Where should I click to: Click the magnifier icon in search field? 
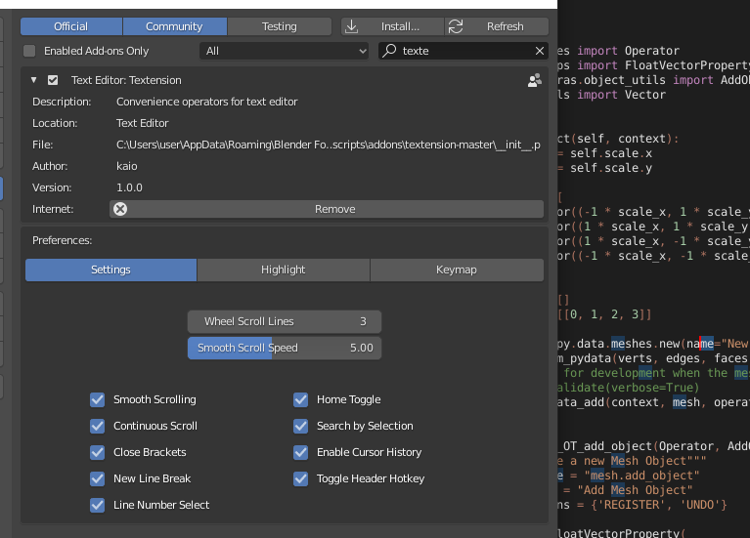coord(389,50)
